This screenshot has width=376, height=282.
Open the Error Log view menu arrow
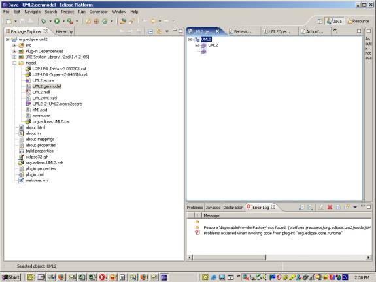(x=355, y=207)
